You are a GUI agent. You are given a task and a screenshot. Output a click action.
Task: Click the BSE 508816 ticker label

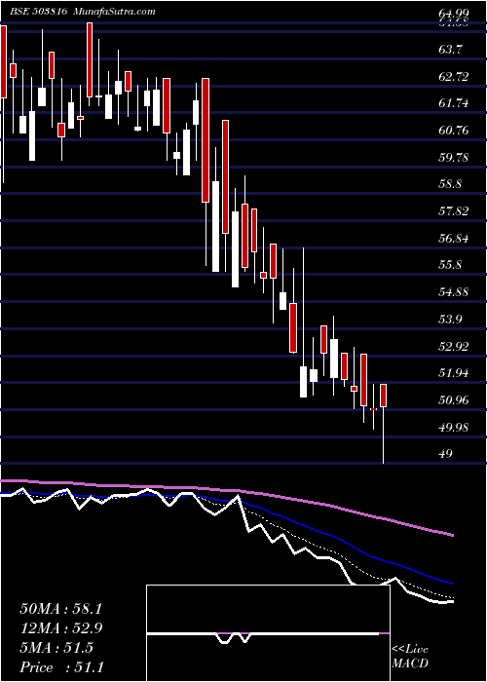coord(38,12)
